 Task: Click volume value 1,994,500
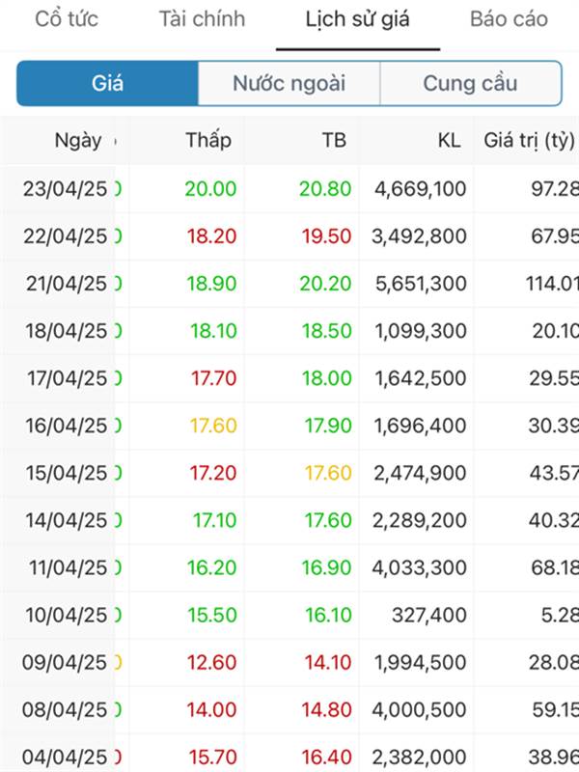(421, 662)
